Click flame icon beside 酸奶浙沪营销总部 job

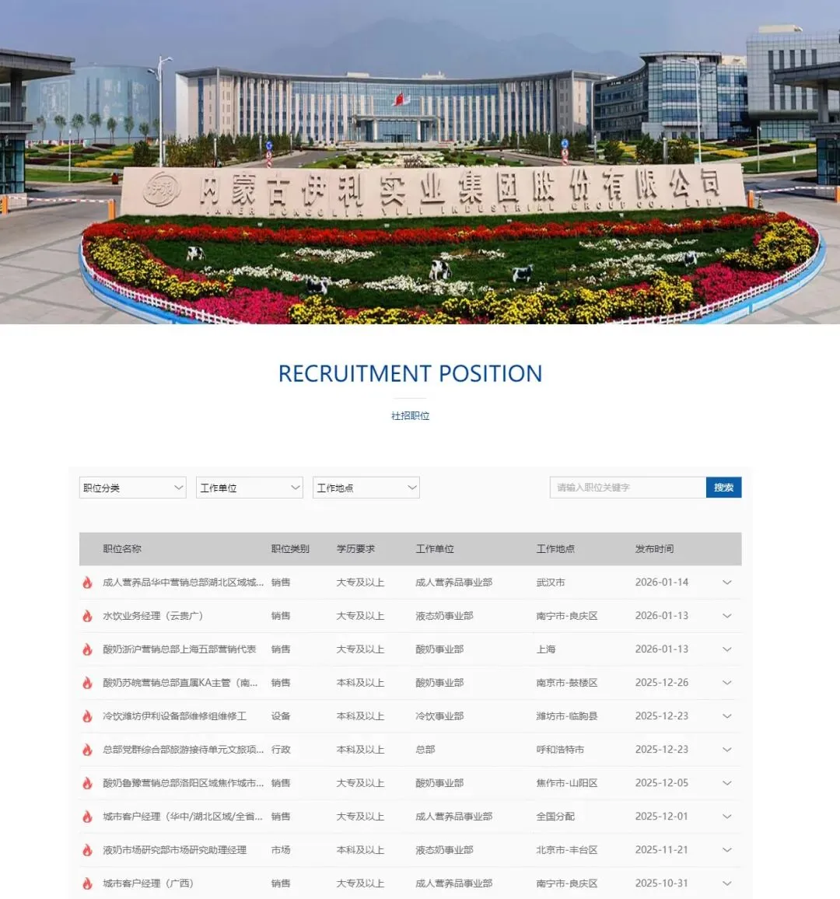87,649
